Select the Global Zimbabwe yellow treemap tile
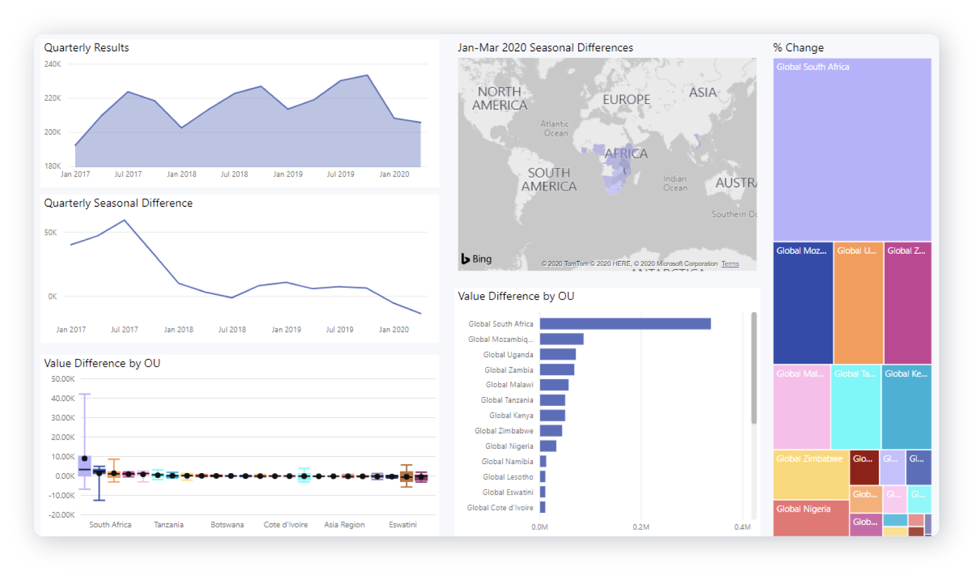973x572 pixels. (x=811, y=474)
